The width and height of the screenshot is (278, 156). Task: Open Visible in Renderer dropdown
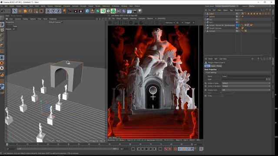[246, 86]
